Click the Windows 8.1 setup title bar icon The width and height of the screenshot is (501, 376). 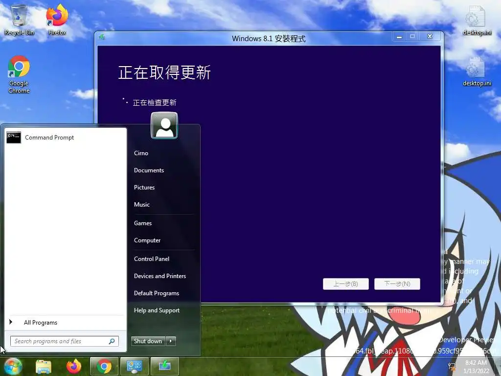click(x=102, y=37)
